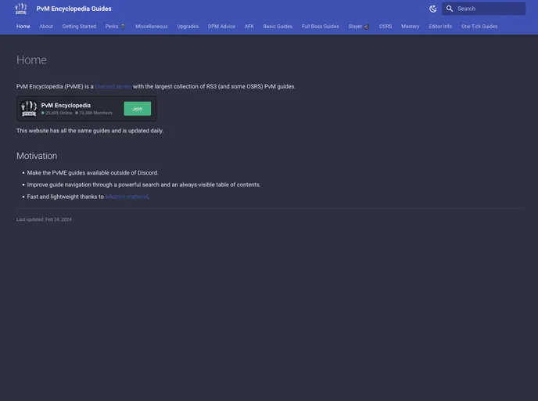
Task: Go to the Editor Info tab
Action: click(440, 27)
